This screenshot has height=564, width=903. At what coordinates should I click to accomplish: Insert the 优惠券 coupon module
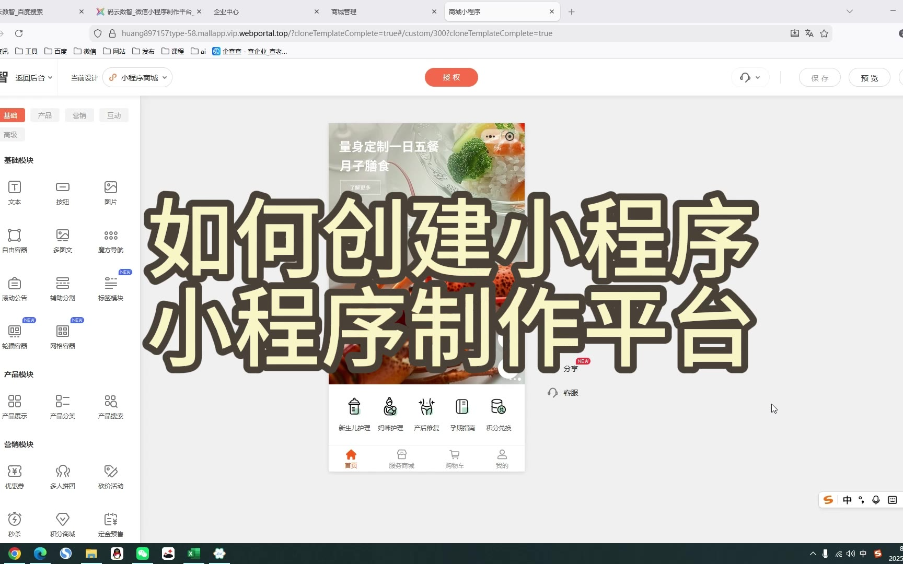15,476
